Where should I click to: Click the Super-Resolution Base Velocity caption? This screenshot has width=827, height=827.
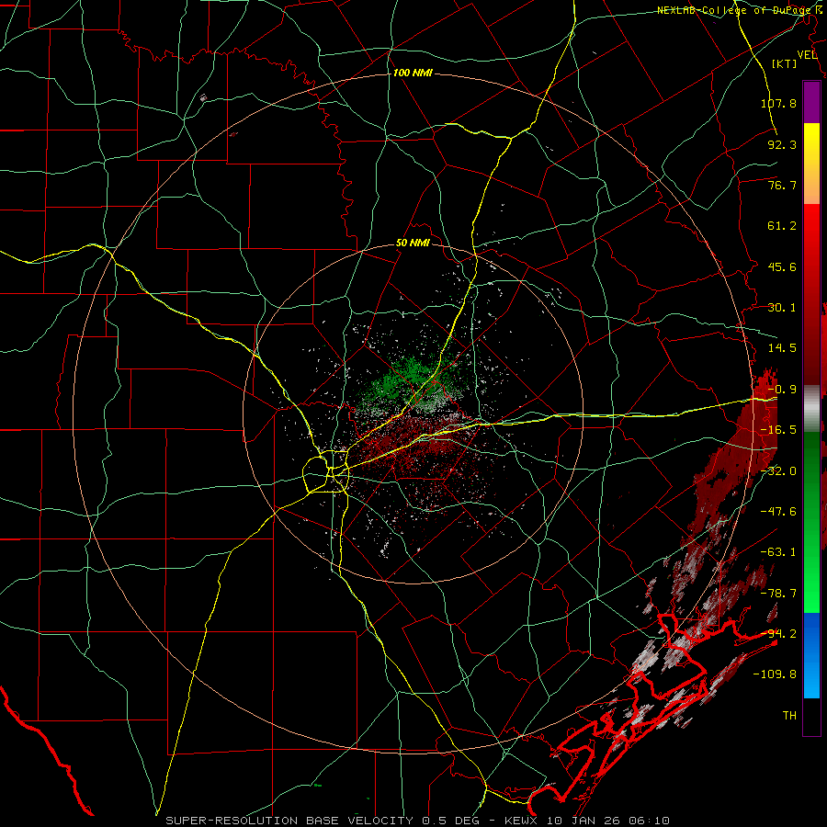418,821
